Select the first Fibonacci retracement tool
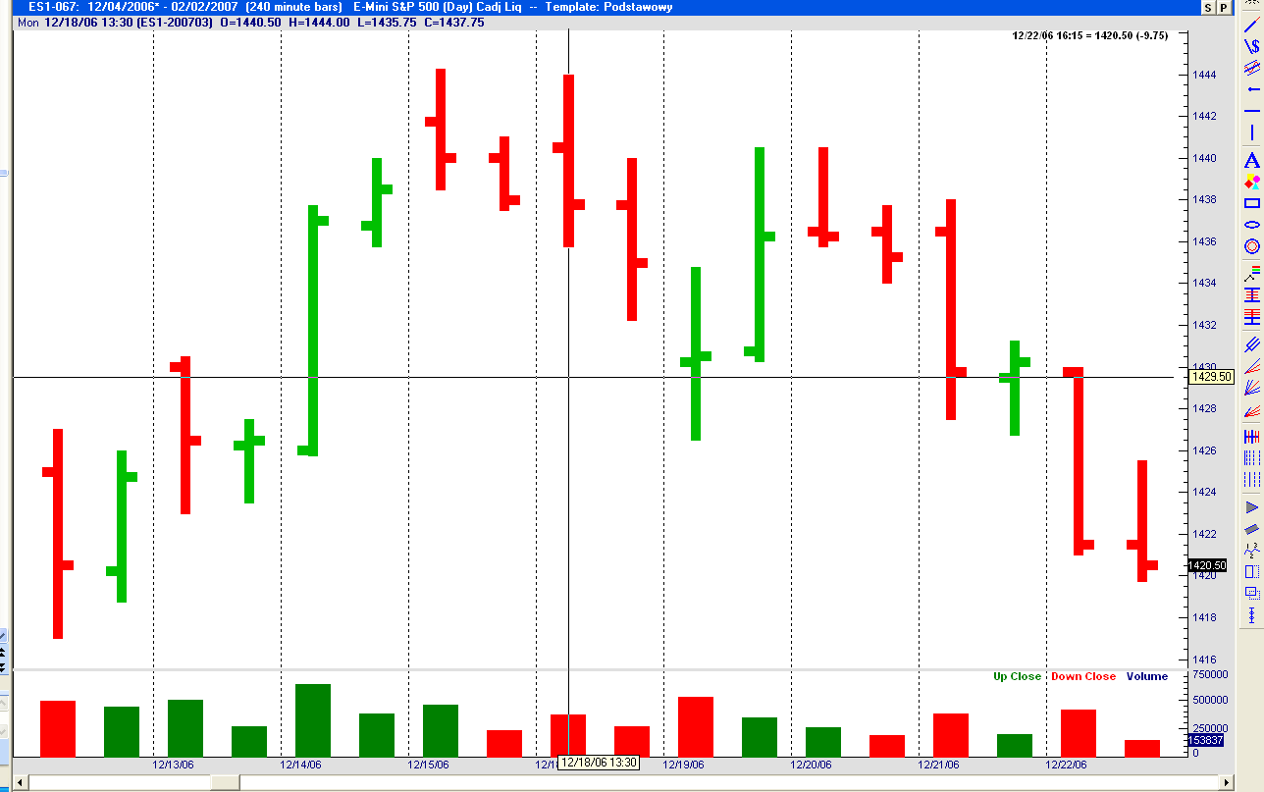1264x792 pixels. click(1251, 293)
